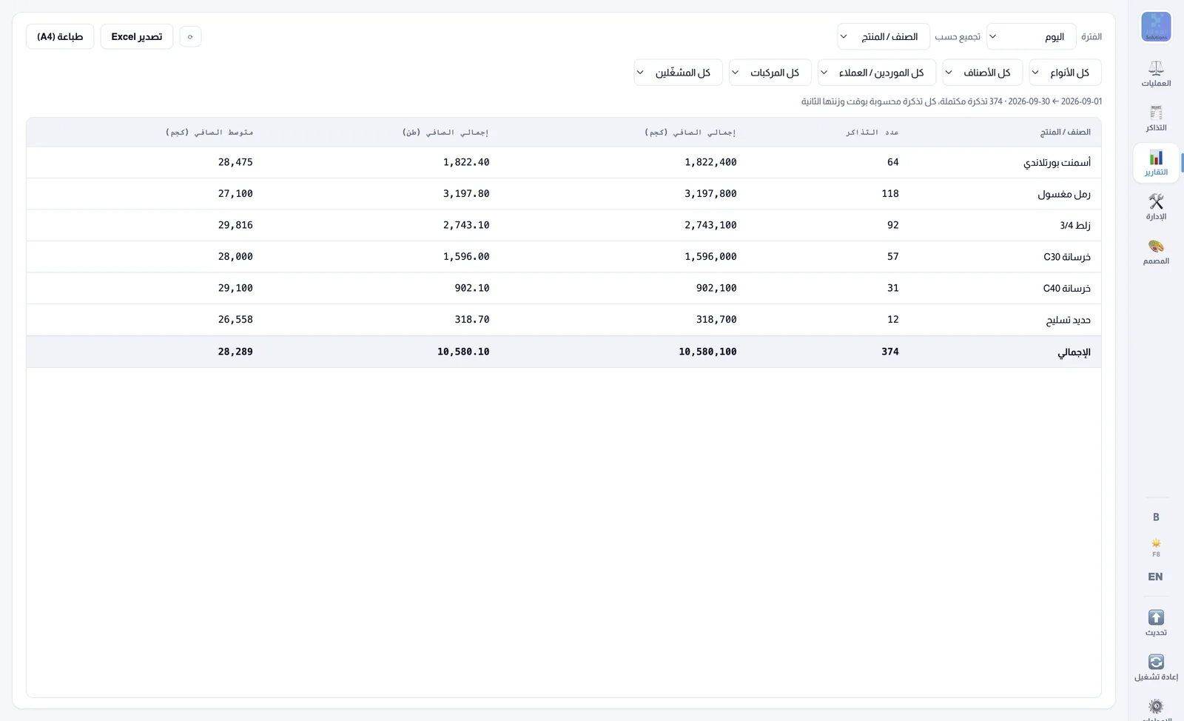Click net weight 318,700 cell
Screen dimensions: 1184x721
(716, 320)
